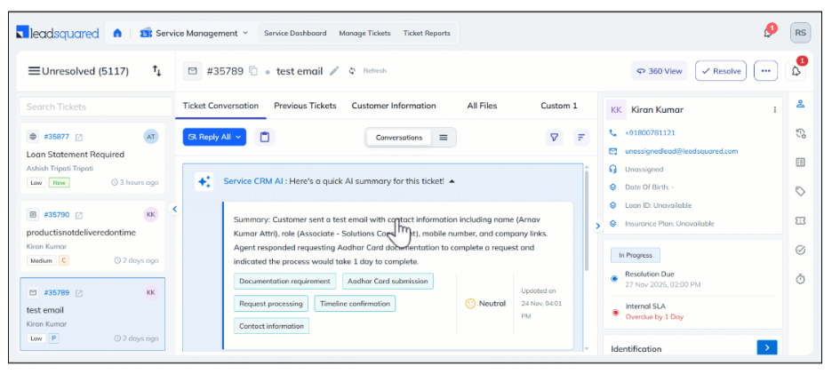Image resolution: width=832 pixels, height=374 pixels.
Task: Switch to the Previous Tickets tab
Action: (305, 106)
